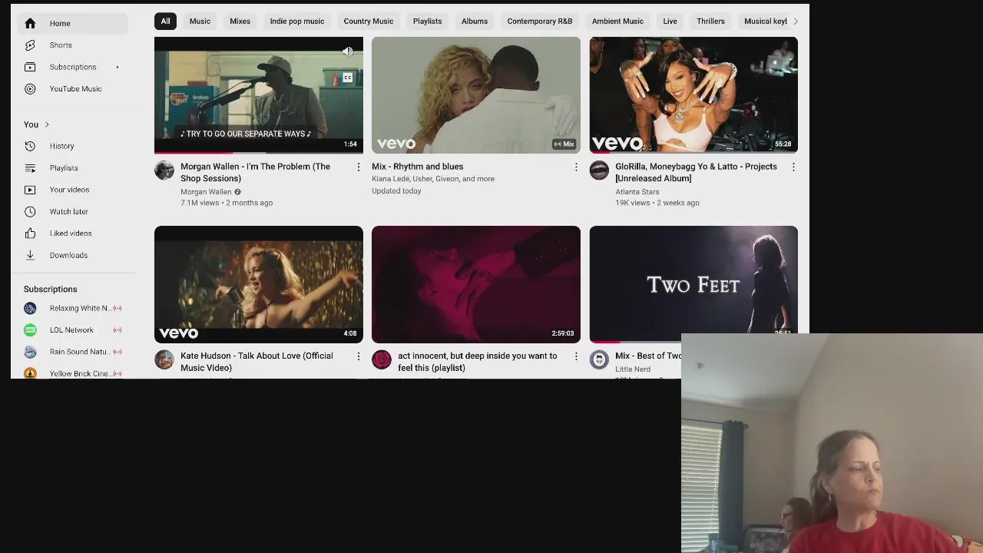Image resolution: width=983 pixels, height=553 pixels.
Task: Select the Playlists filter chip
Action: (428, 22)
